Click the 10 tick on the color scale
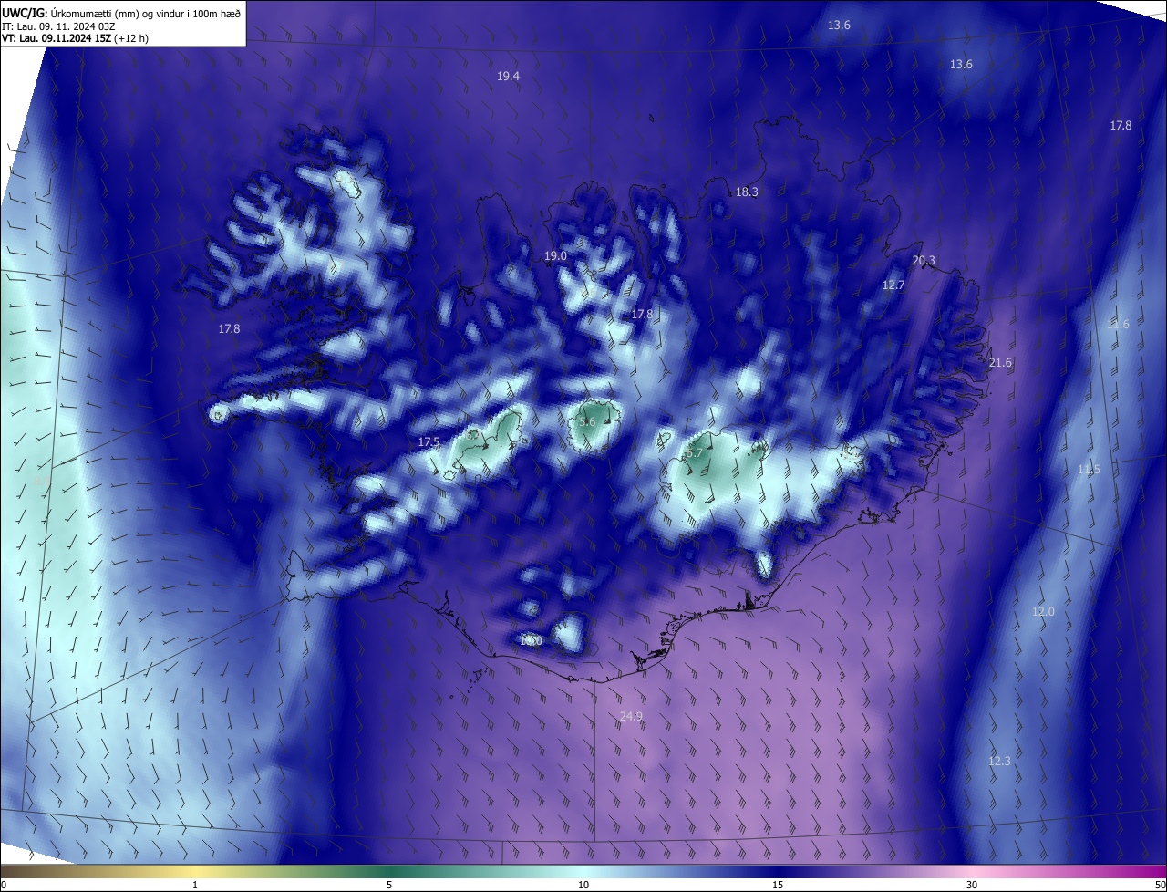Viewport: 1167px width, 892px height. coord(583,885)
